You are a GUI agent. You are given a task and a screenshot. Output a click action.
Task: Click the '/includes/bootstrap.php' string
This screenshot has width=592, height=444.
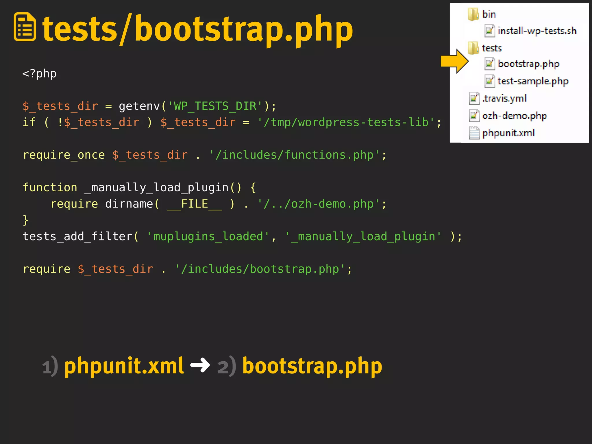[260, 269]
